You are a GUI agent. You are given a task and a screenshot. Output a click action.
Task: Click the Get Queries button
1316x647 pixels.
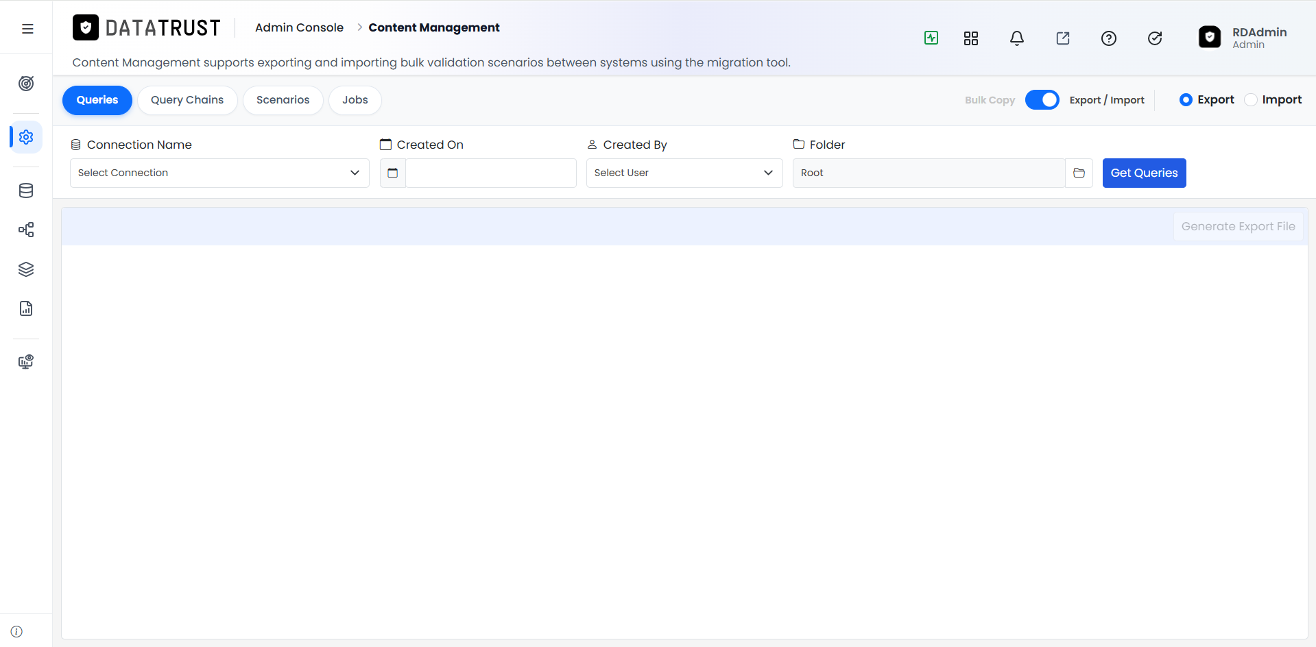[x=1144, y=173]
